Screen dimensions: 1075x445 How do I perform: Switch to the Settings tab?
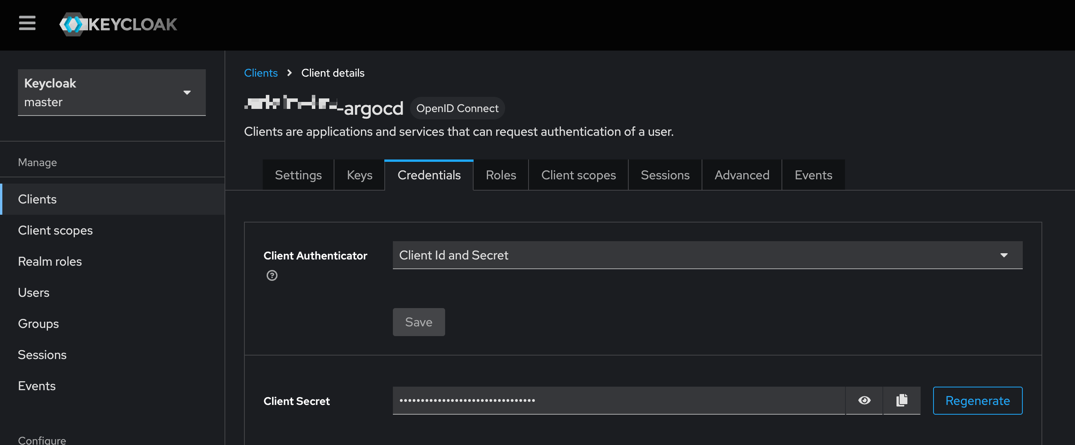point(298,175)
